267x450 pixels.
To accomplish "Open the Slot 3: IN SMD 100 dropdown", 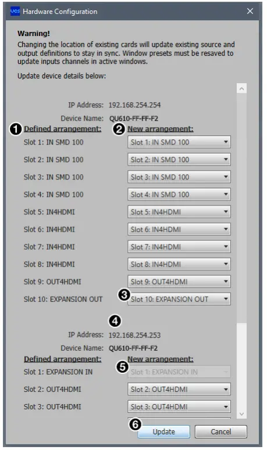I will pos(179,177).
